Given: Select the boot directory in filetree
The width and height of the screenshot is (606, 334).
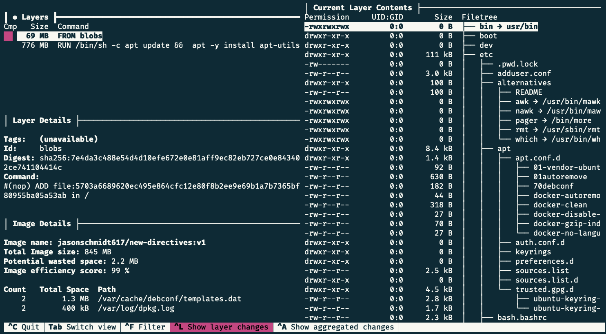Looking at the screenshot, I should [x=488, y=36].
